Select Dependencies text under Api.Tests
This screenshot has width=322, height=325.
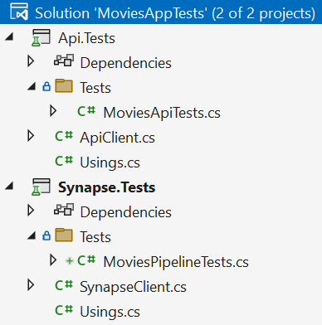click(126, 63)
